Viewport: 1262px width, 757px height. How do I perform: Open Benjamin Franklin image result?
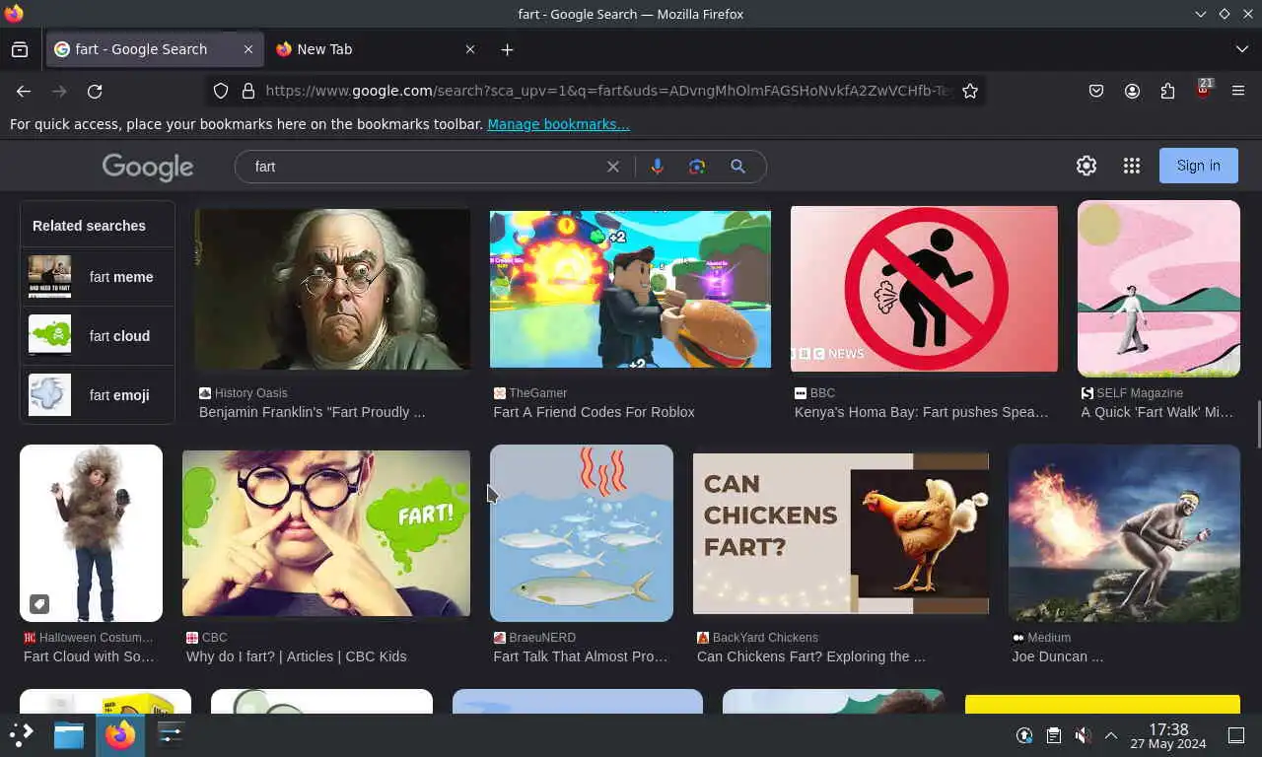332,289
